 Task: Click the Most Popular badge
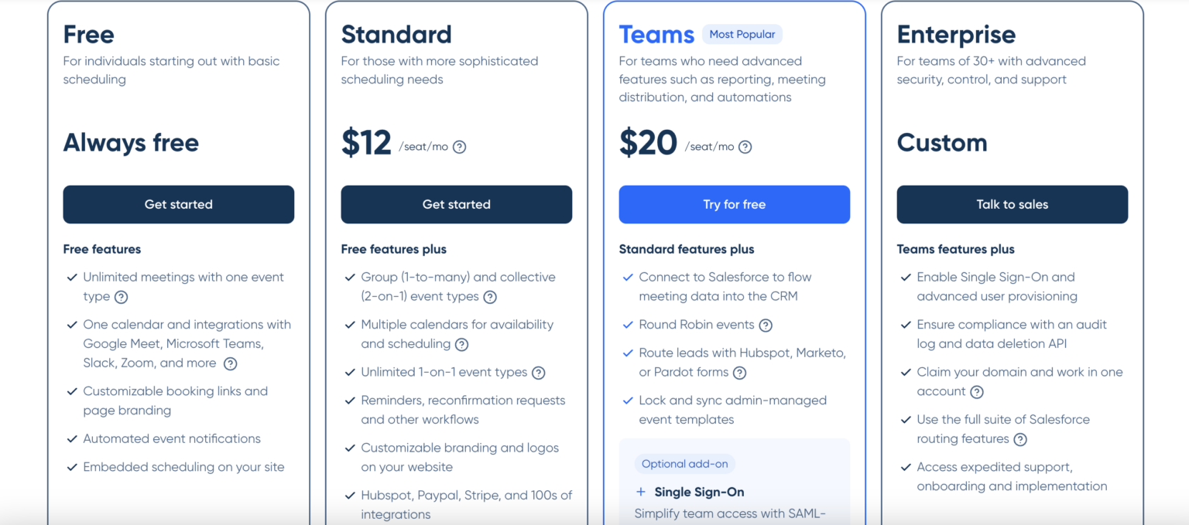click(742, 34)
